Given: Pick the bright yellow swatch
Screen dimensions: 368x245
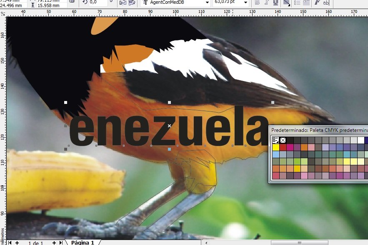Looking at the screenshot, I should [x=276, y=147].
